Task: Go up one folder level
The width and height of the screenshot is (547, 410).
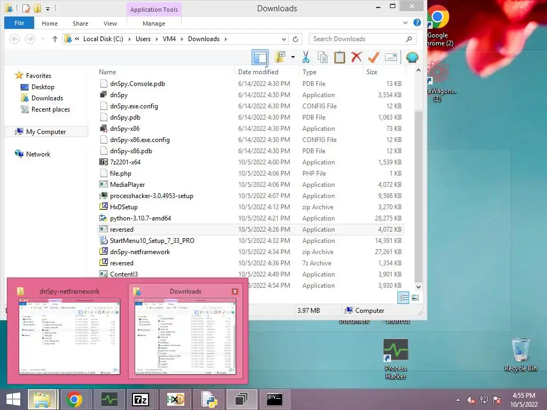Action: pyautogui.click(x=55, y=39)
